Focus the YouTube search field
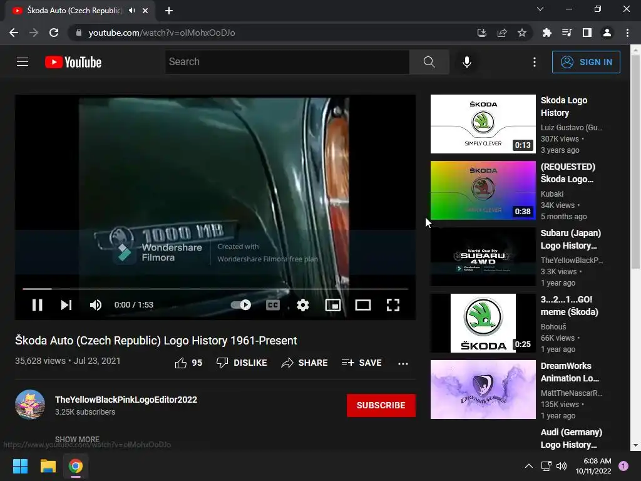This screenshot has width=641, height=481. click(287, 62)
